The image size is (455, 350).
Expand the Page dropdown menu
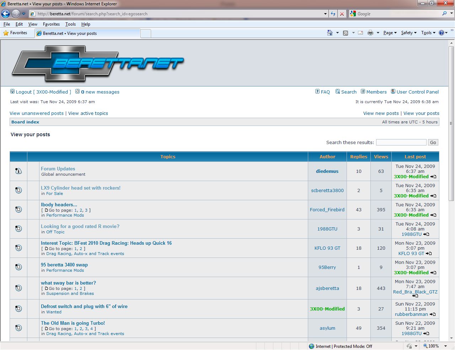pos(390,33)
